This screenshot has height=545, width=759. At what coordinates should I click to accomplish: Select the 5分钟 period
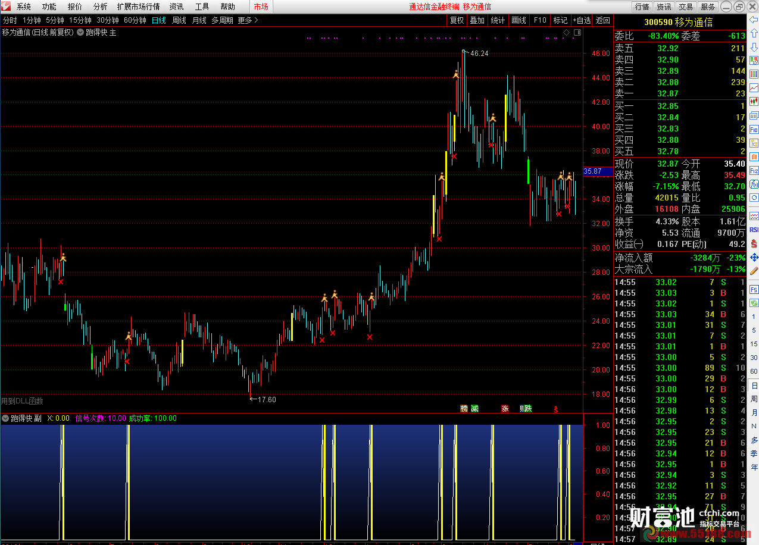tap(55, 20)
